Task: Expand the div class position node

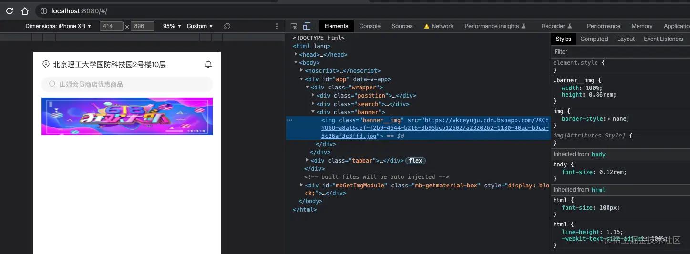Action: (313, 95)
